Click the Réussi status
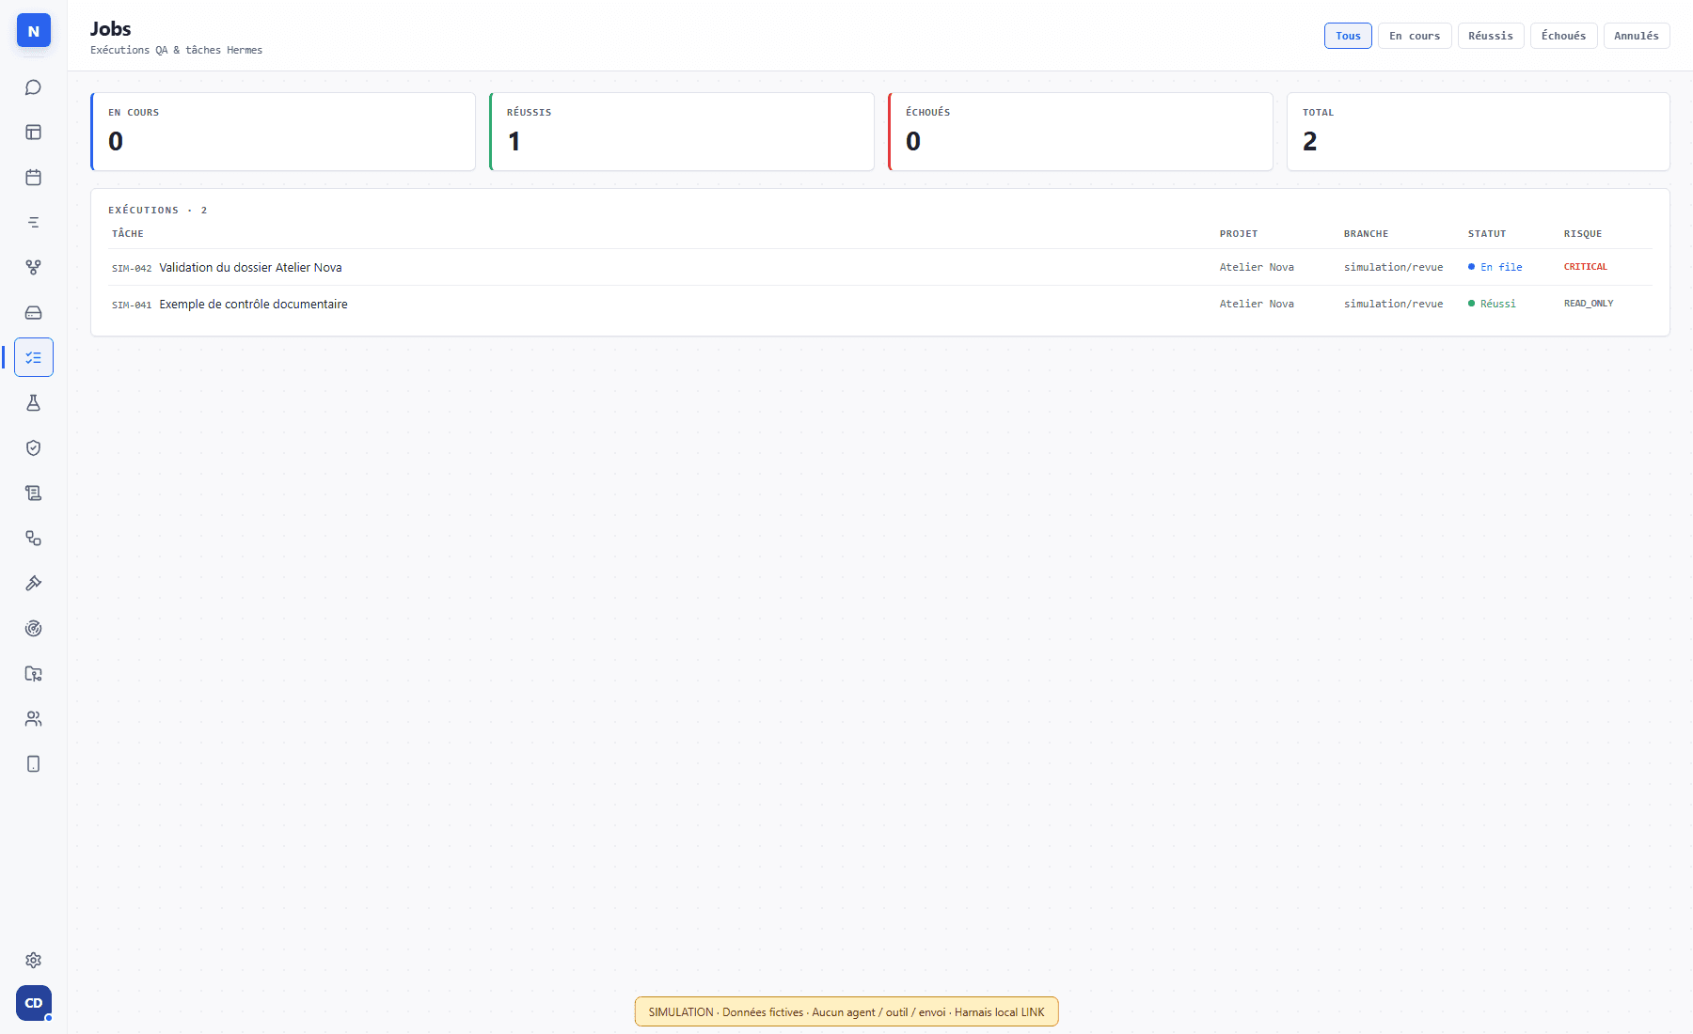The height and width of the screenshot is (1034, 1693). pos(1492,305)
